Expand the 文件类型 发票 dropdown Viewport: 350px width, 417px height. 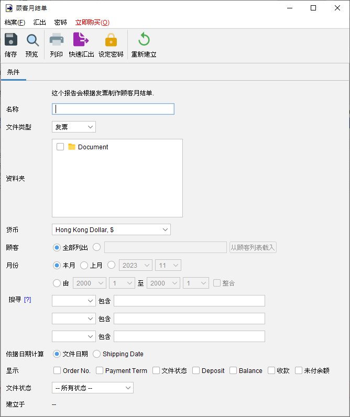[74, 127]
